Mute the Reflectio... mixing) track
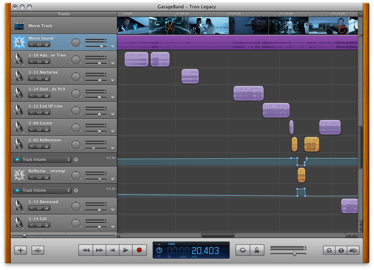The width and height of the screenshot is (374, 270). point(32,177)
